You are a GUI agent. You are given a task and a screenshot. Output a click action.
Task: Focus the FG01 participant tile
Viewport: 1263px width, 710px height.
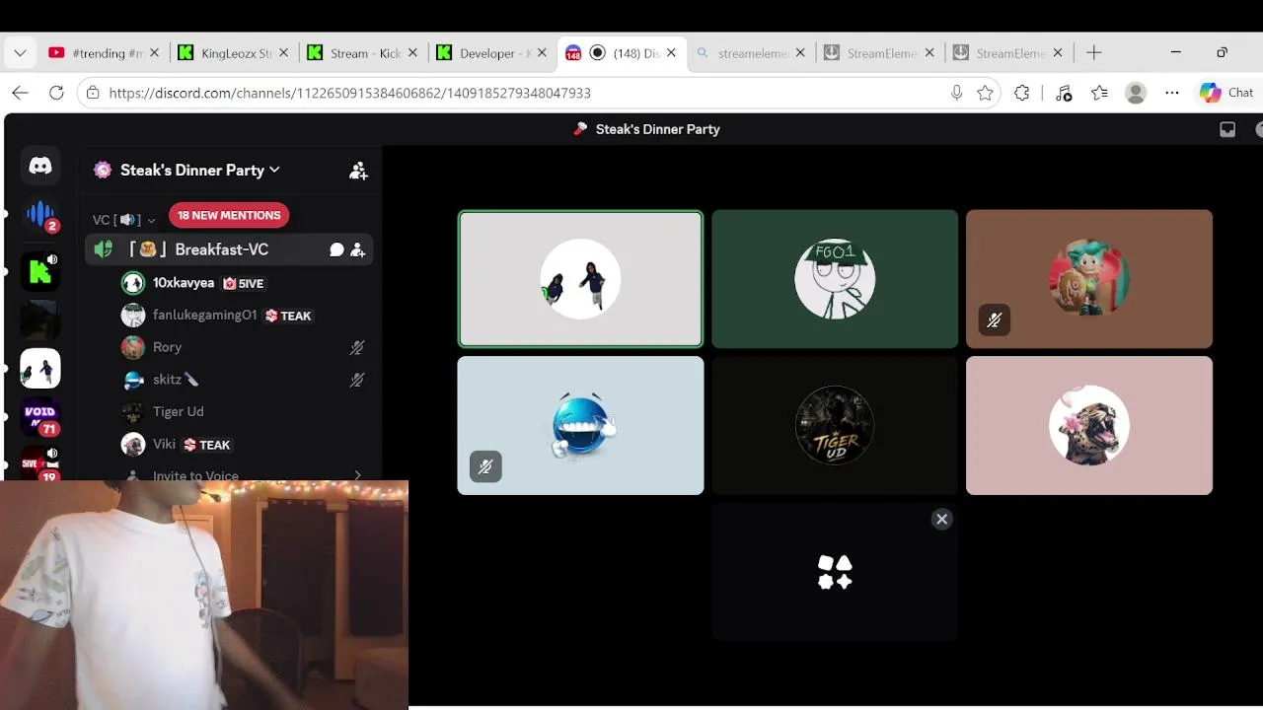coord(835,279)
